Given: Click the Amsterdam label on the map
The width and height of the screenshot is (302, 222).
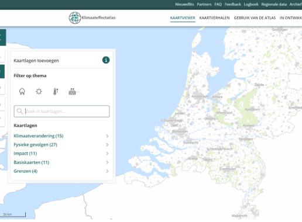Looking at the screenshot, I should coord(200,96).
